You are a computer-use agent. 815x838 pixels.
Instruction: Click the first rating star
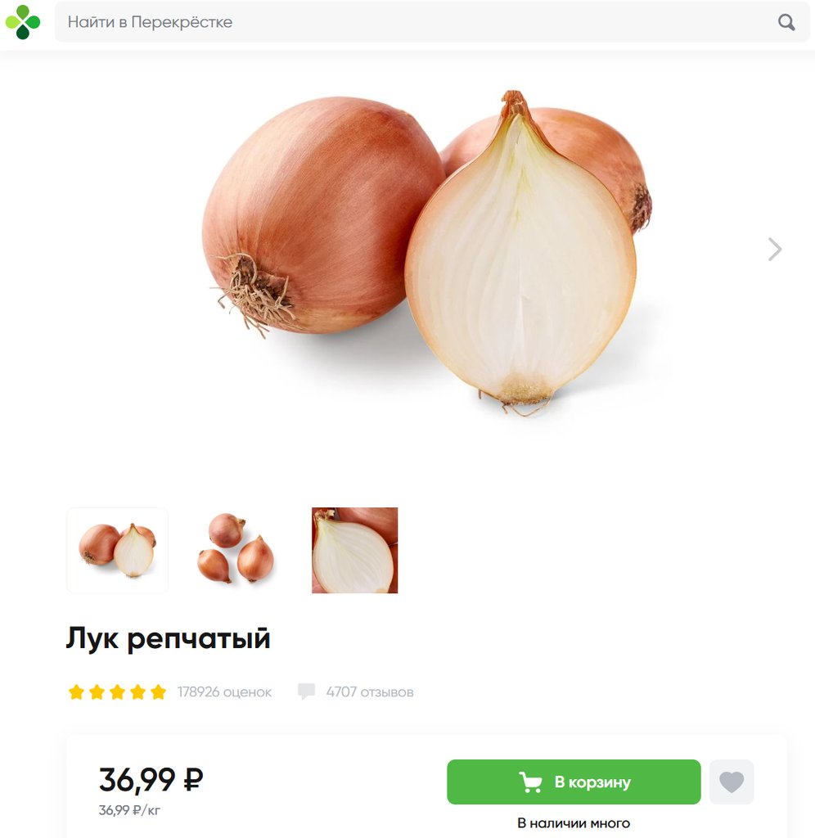[76, 692]
